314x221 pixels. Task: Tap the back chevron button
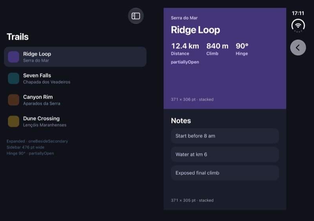[x=298, y=48]
